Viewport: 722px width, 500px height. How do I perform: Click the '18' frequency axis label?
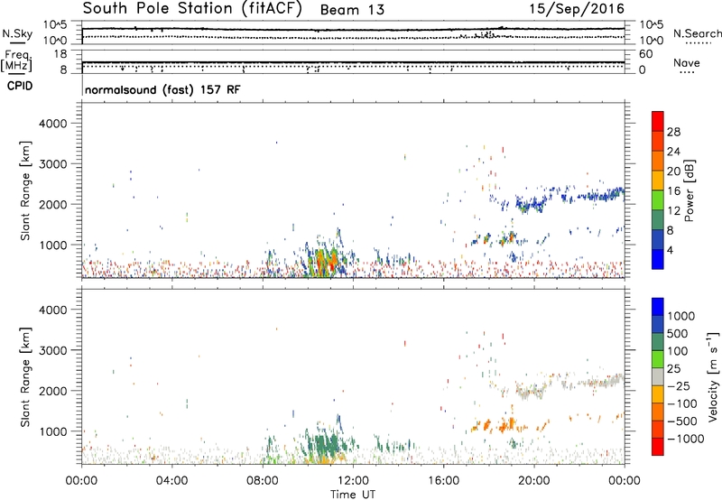[x=60, y=54]
